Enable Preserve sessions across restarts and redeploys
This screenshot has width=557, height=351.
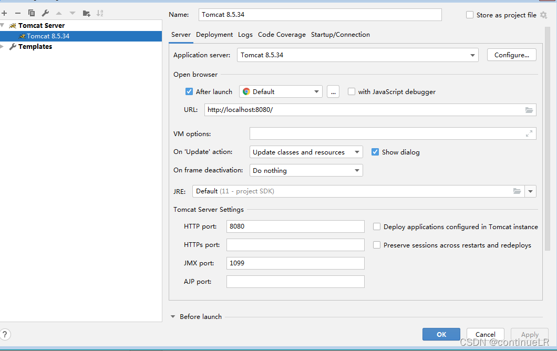tap(377, 245)
